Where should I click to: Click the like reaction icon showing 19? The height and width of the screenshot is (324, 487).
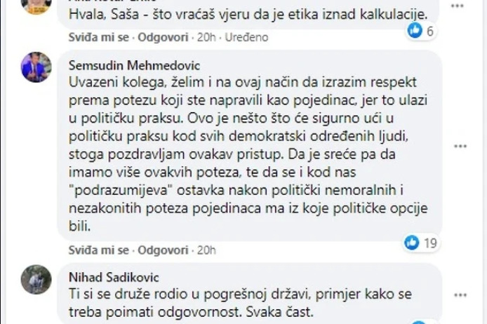point(413,243)
